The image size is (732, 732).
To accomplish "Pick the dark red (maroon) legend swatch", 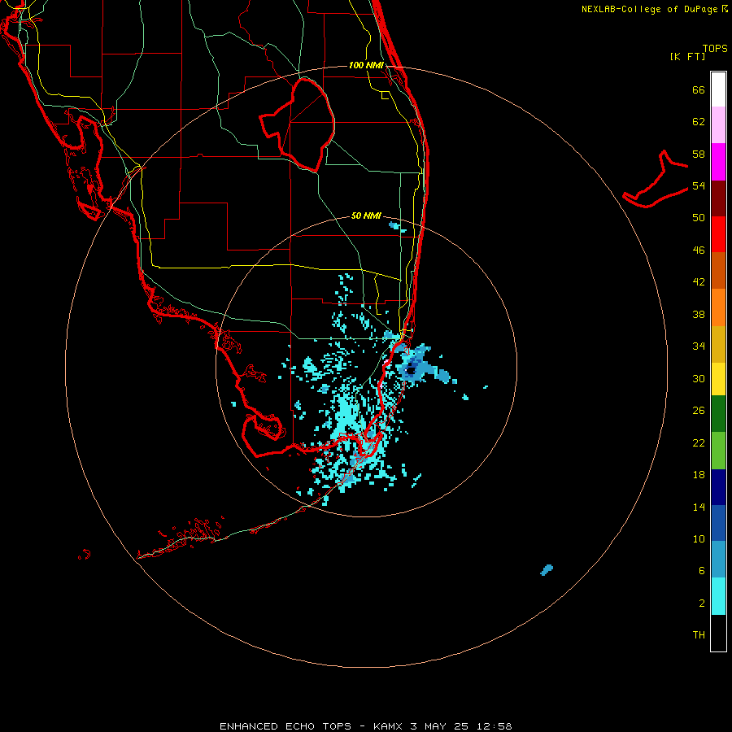I will pos(718,198).
